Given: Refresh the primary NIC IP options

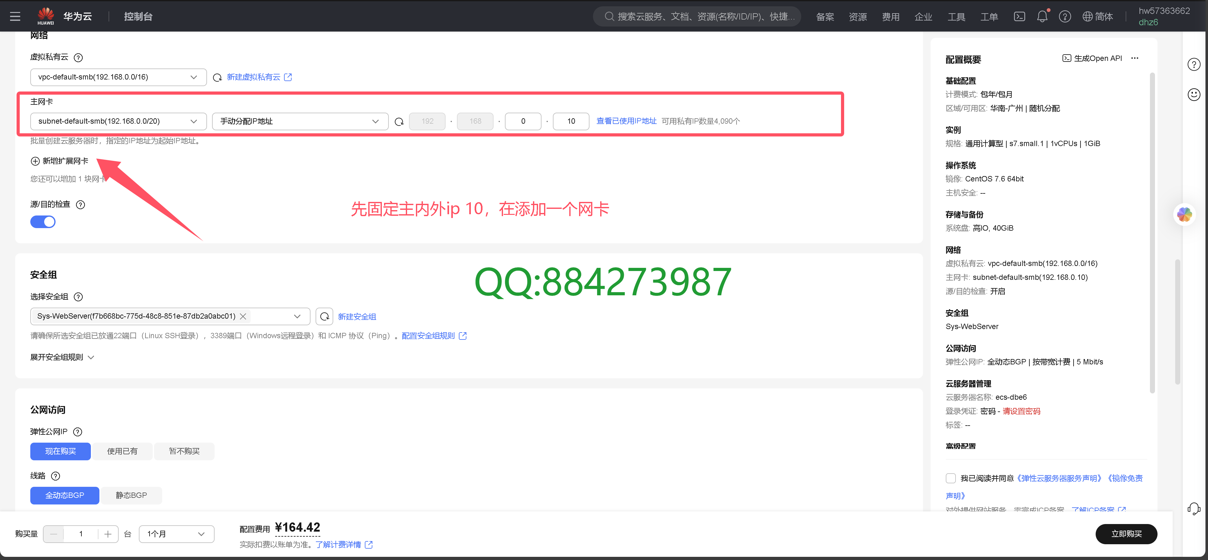Looking at the screenshot, I should 399,121.
